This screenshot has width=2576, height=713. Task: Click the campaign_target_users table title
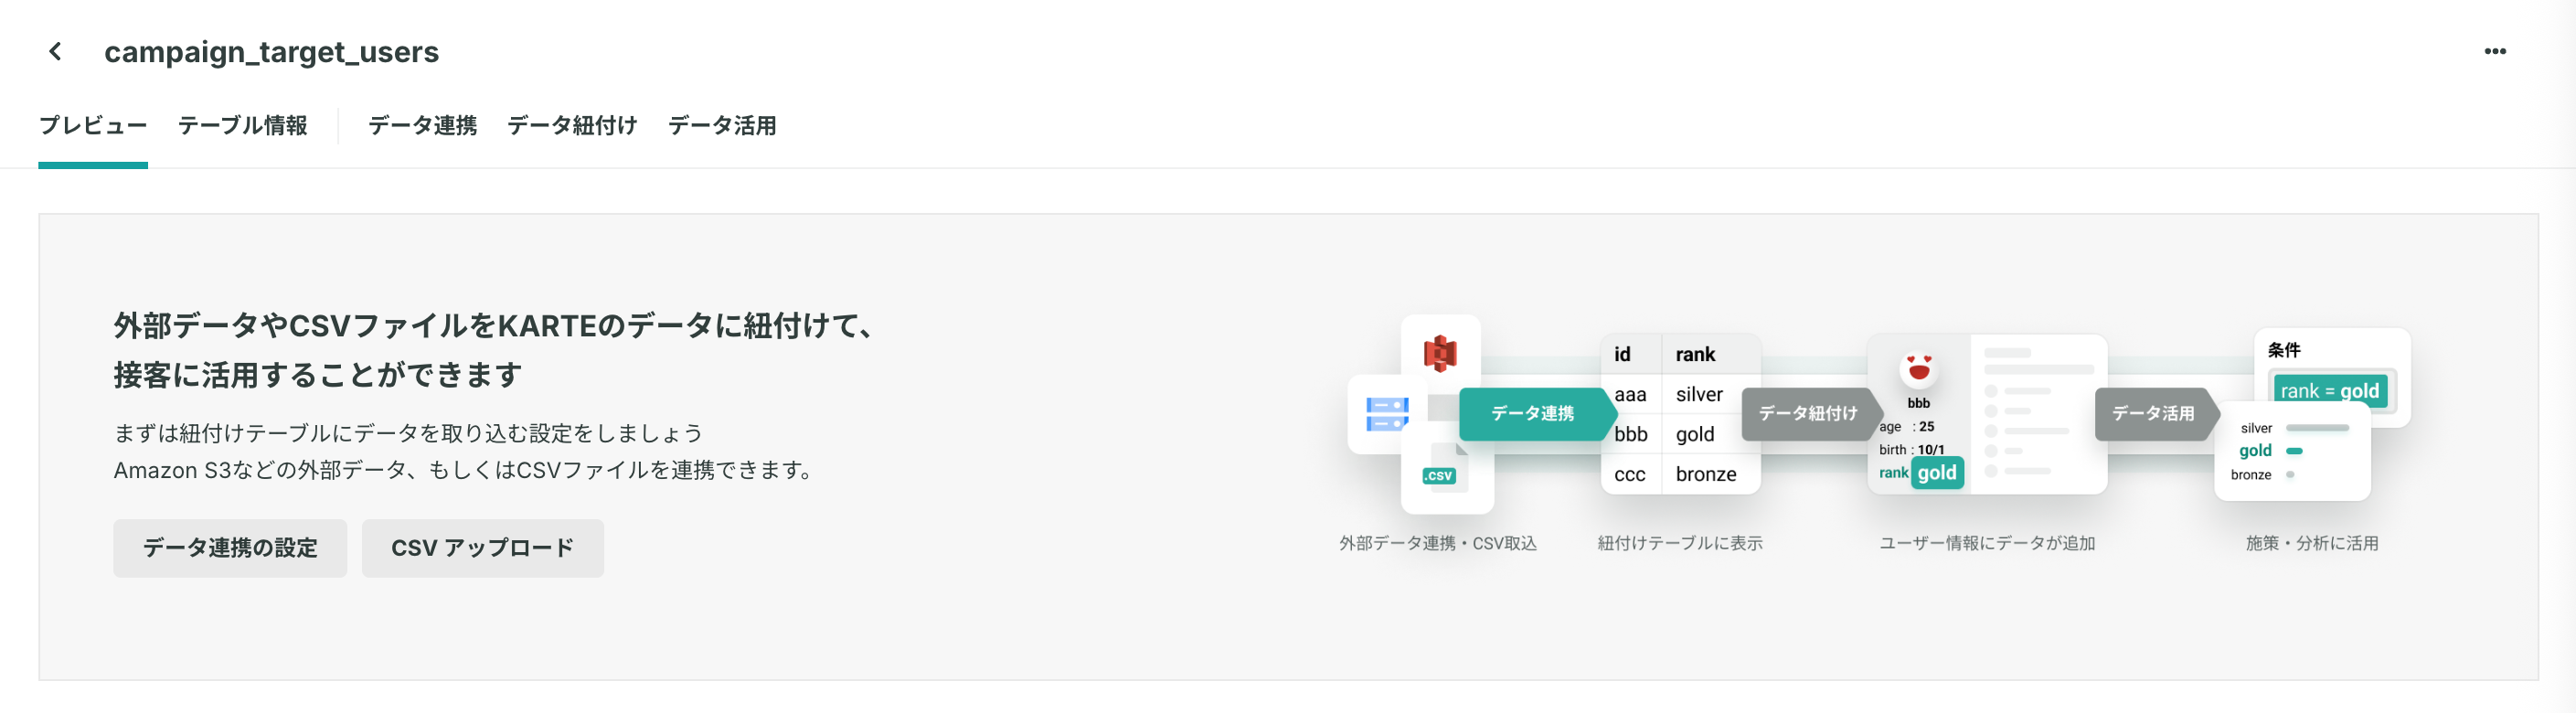[271, 52]
